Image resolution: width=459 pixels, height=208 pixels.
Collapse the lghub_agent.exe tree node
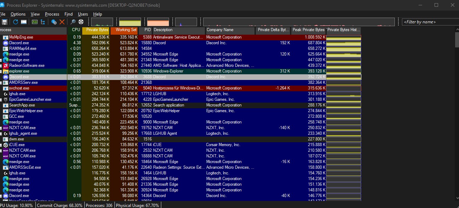tap(1, 133)
